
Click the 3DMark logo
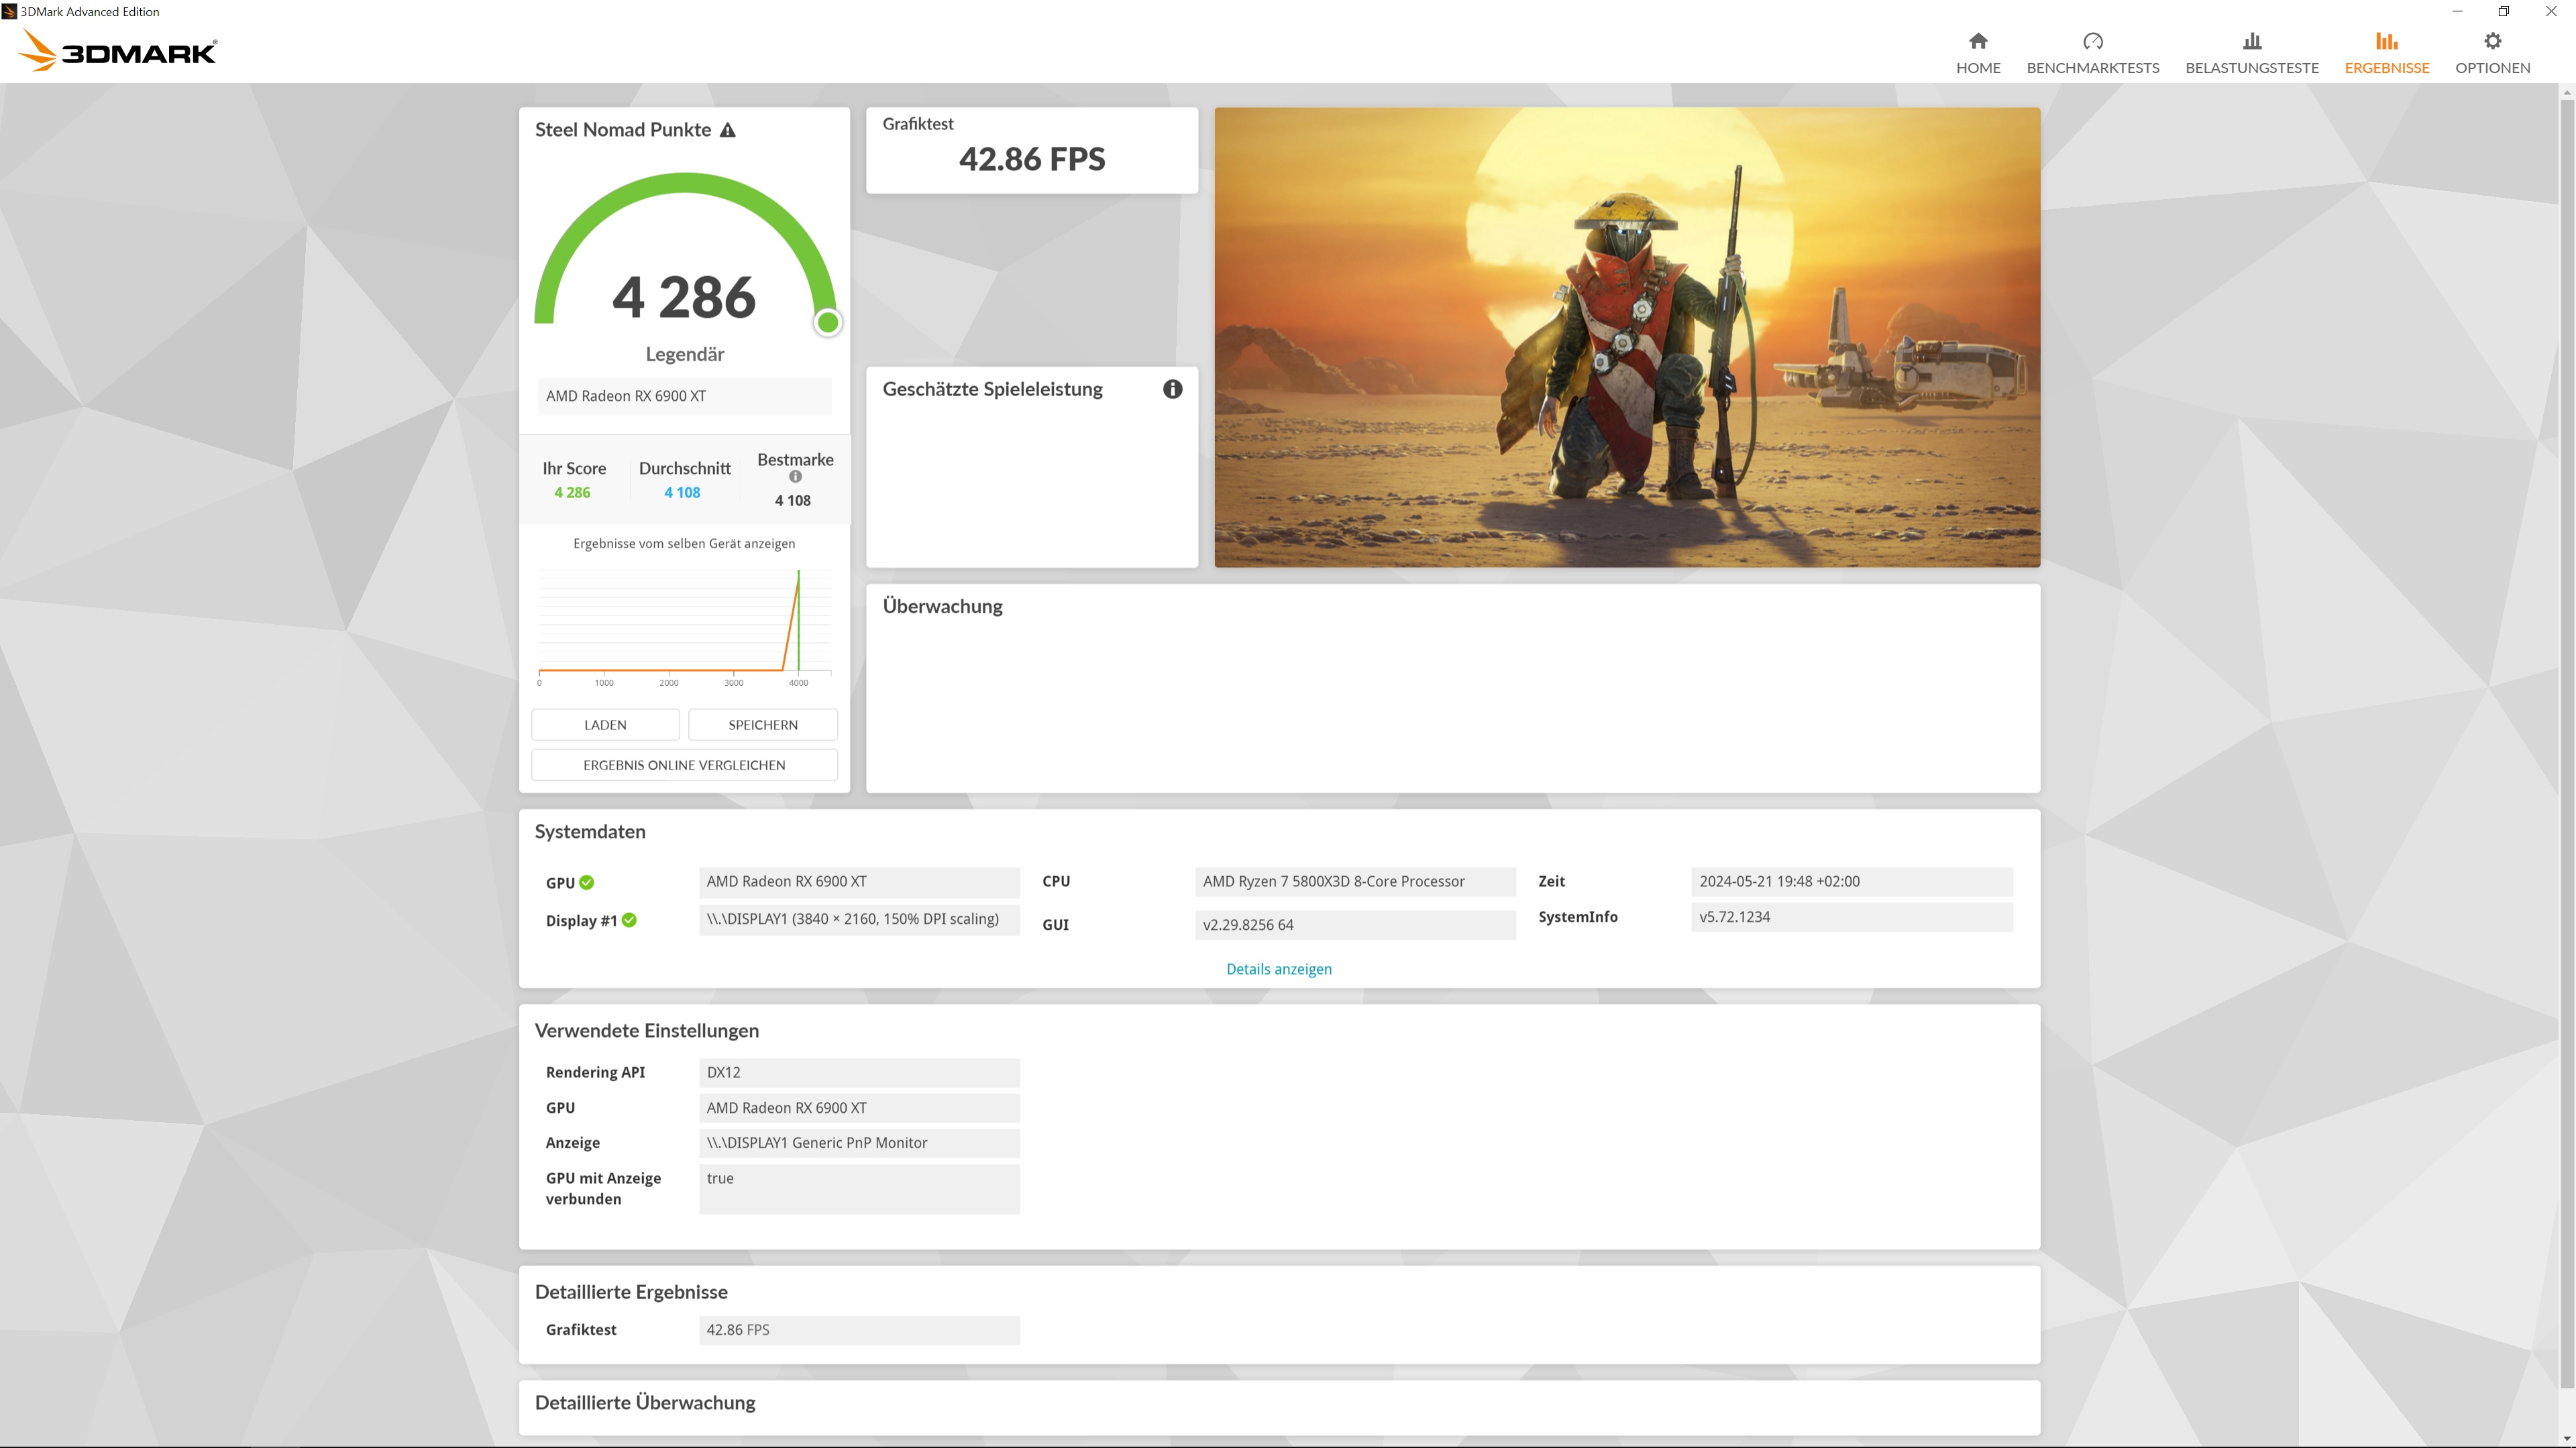point(118,50)
